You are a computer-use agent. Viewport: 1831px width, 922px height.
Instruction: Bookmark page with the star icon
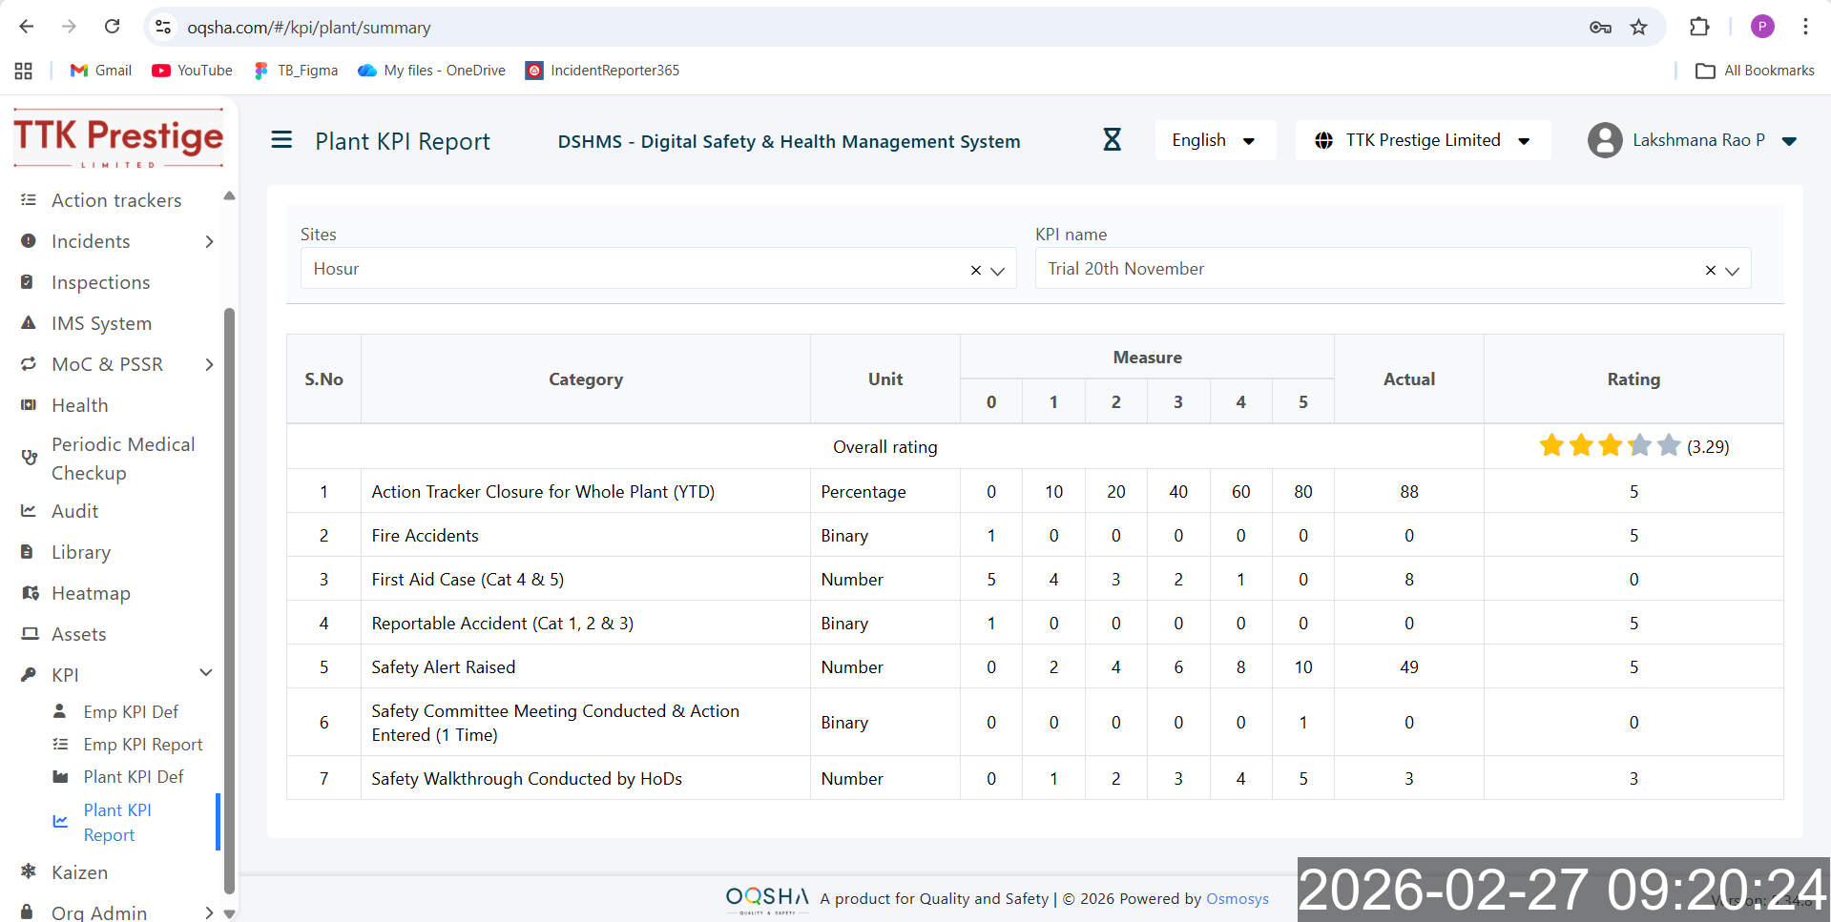click(1638, 27)
